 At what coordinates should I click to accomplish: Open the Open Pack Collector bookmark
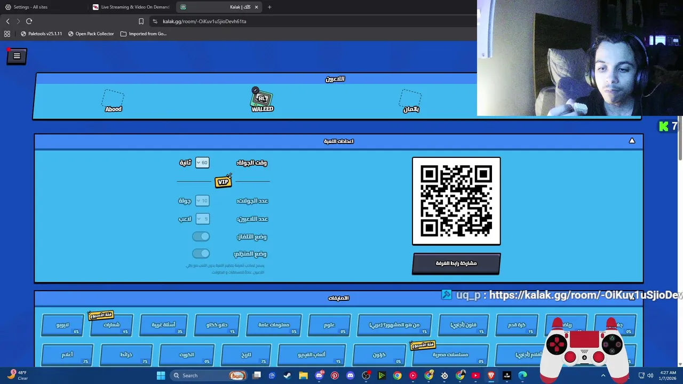pos(91,34)
